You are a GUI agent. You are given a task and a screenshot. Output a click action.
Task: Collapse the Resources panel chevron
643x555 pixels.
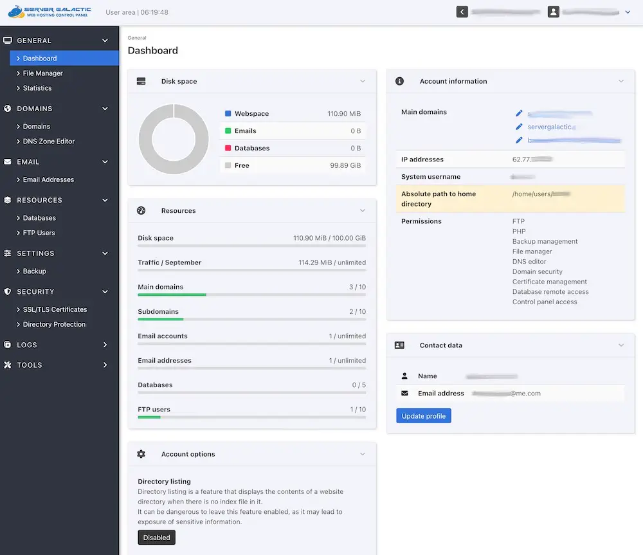(363, 211)
